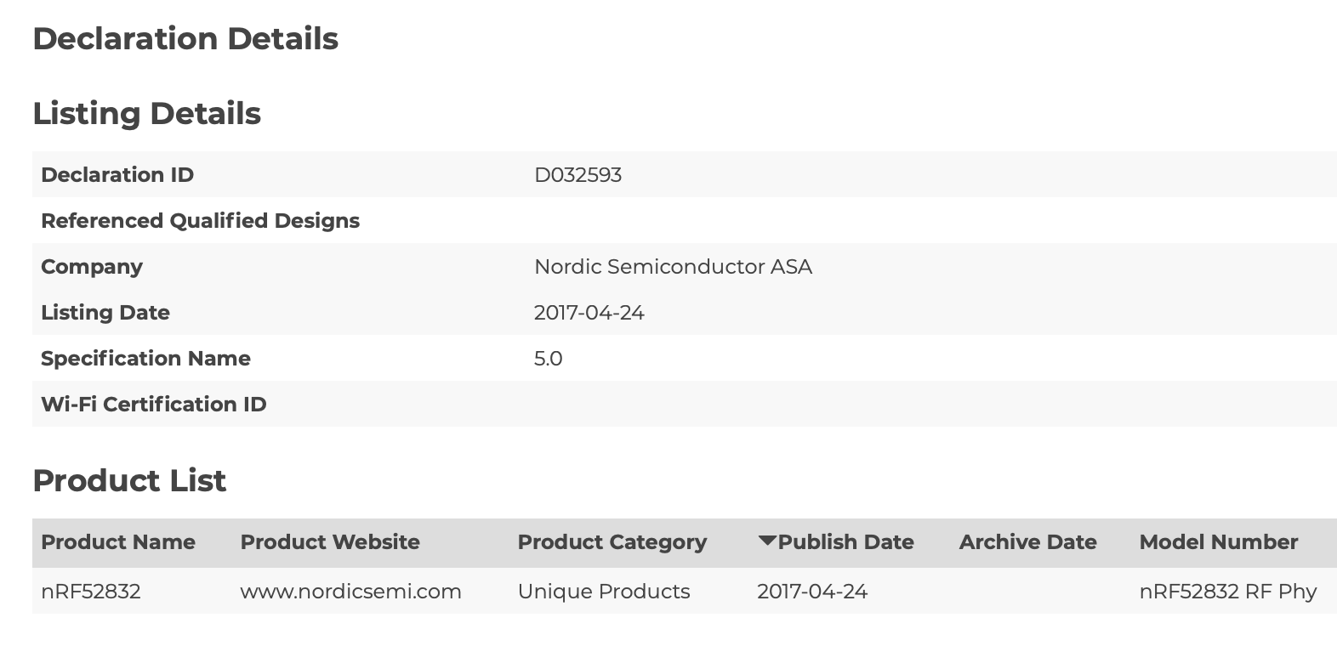Click the sort arrow beside Publish Date
This screenshot has height=646, width=1337.
pyautogui.click(x=766, y=541)
